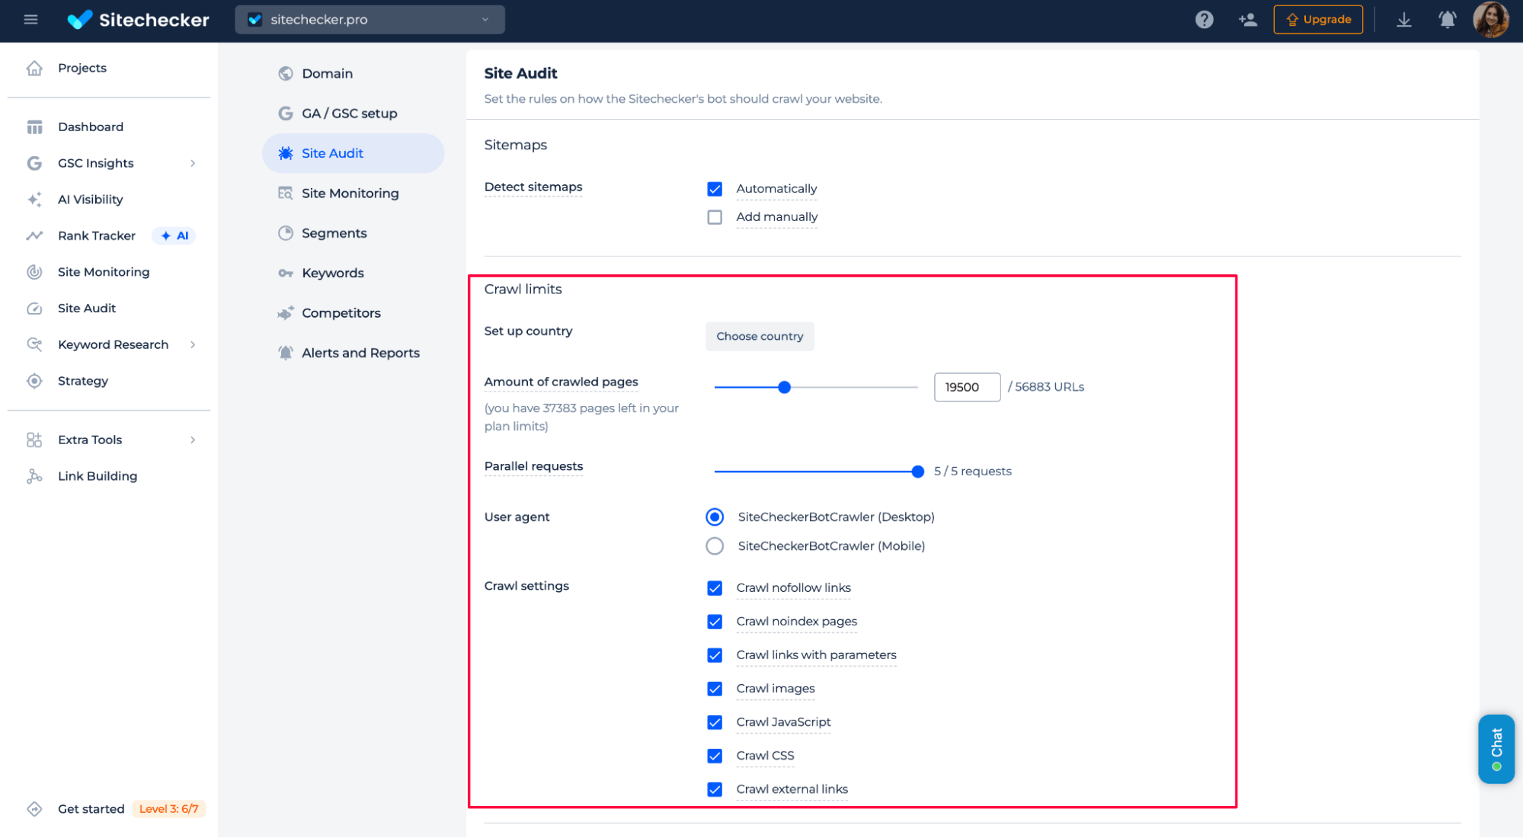The height and width of the screenshot is (838, 1523).
Task: Select SiteCheckerBotCrawler (Mobile) user agent
Action: 715,546
